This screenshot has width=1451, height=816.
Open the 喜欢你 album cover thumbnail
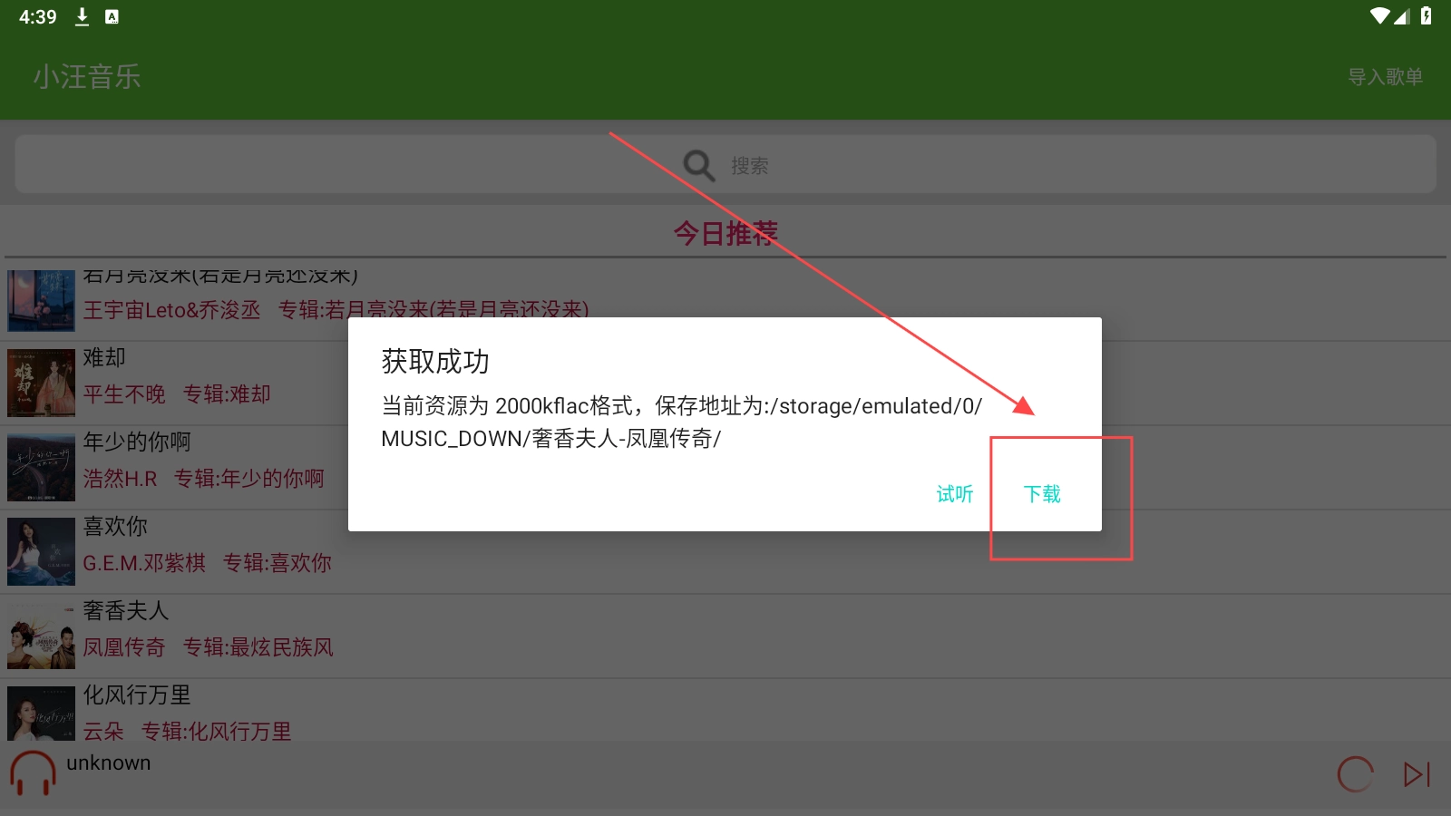pyautogui.click(x=41, y=551)
